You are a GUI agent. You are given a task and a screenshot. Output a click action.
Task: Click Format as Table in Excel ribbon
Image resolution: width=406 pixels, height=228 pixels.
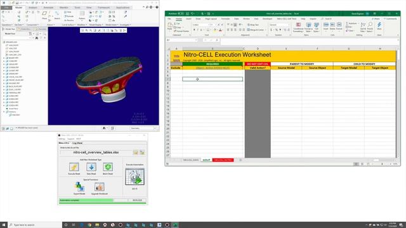pos(309,27)
